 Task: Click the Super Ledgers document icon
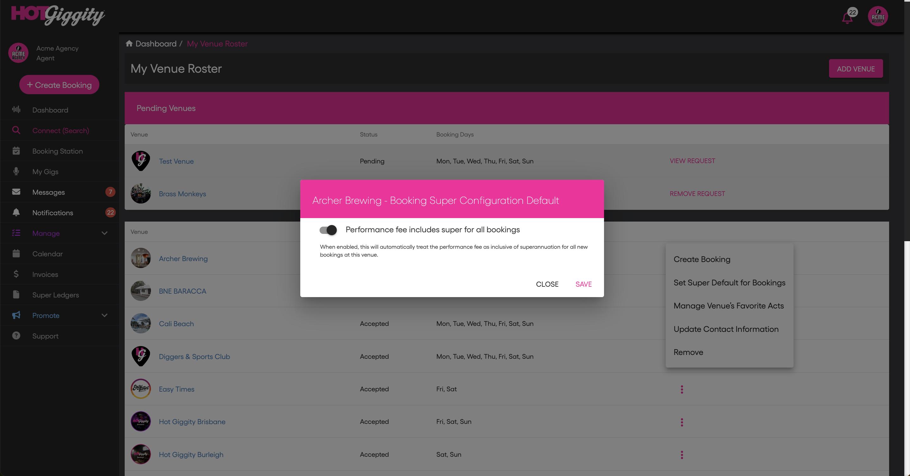tap(16, 295)
